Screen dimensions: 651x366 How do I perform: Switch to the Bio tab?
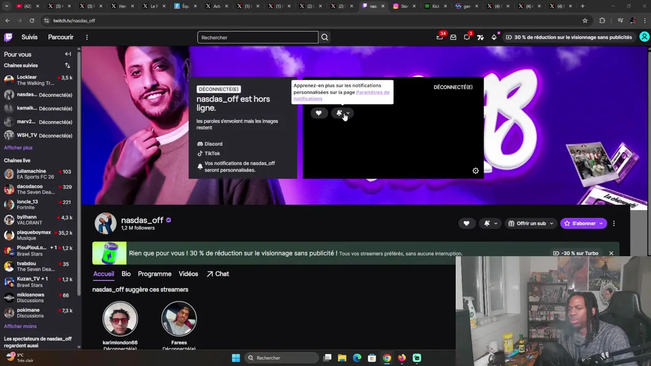pos(126,273)
